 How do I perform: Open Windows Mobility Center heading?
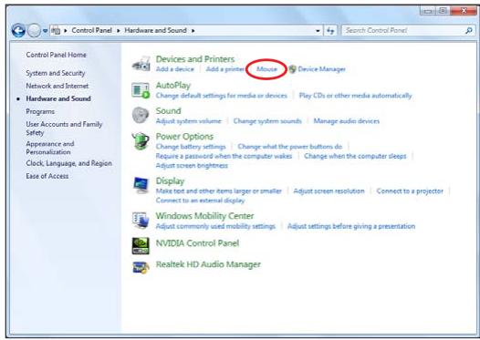[204, 216]
